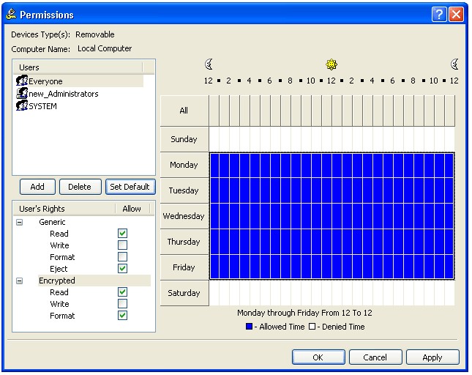This screenshot has height=375, width=472.
Task: Select the Sunday row header
Action: pos(184,139)
